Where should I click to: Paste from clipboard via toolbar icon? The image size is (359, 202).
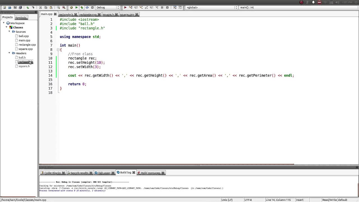pyautogui.click(x=51, y=8)
